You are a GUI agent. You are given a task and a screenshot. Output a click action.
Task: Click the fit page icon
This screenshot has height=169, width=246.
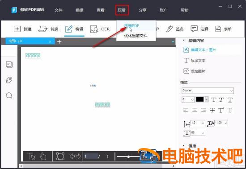(60, 156)
